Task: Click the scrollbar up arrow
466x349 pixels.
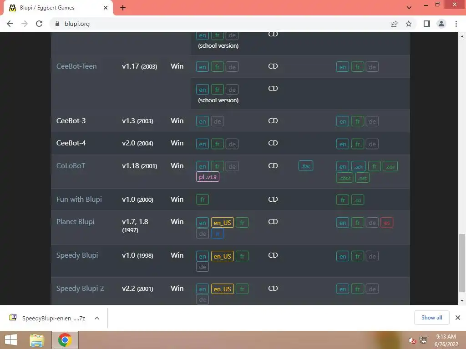Action: (x=462, y=36)
